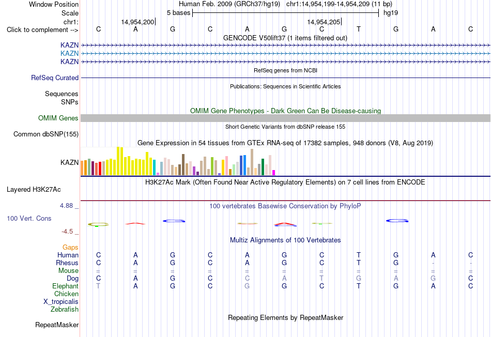Click the 14,954,205 coordinate marker
Screen dimensions: 491x337
324,22
